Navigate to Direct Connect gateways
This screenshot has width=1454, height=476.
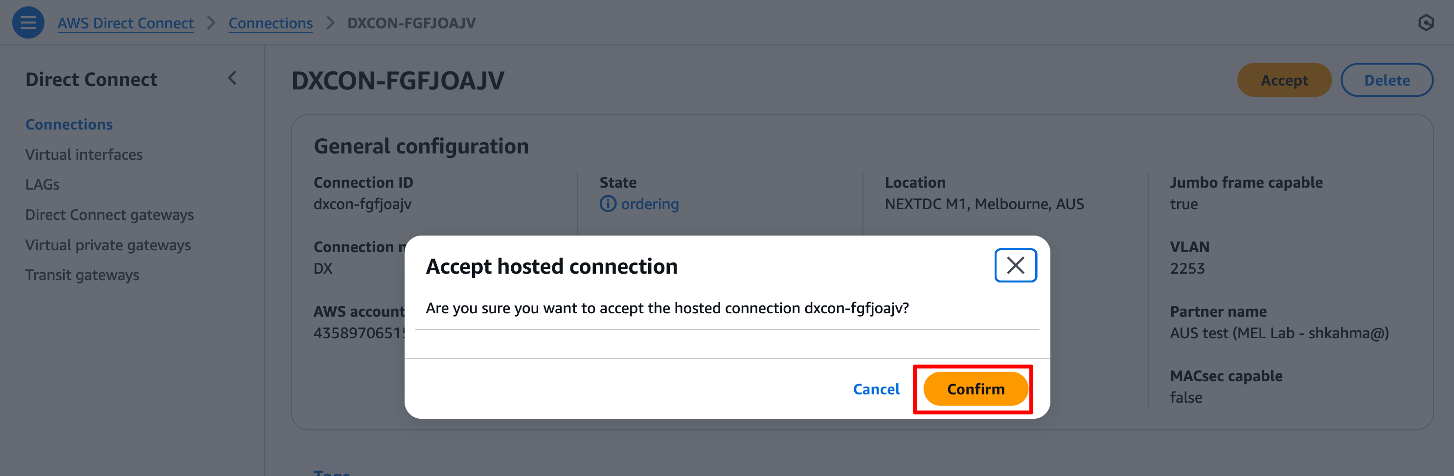point(110,215)
